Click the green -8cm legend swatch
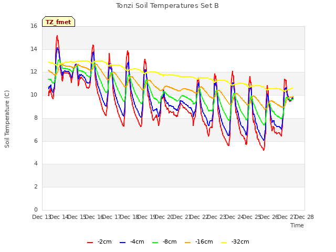336x252 pixels. (155, 243)
